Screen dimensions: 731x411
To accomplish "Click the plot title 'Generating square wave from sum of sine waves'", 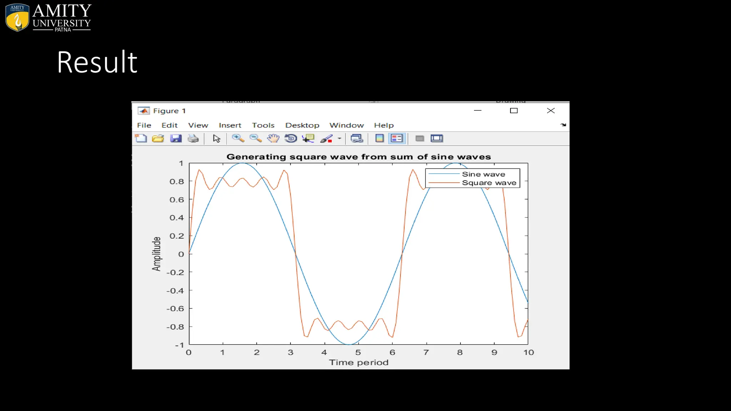I will [359, 157].
